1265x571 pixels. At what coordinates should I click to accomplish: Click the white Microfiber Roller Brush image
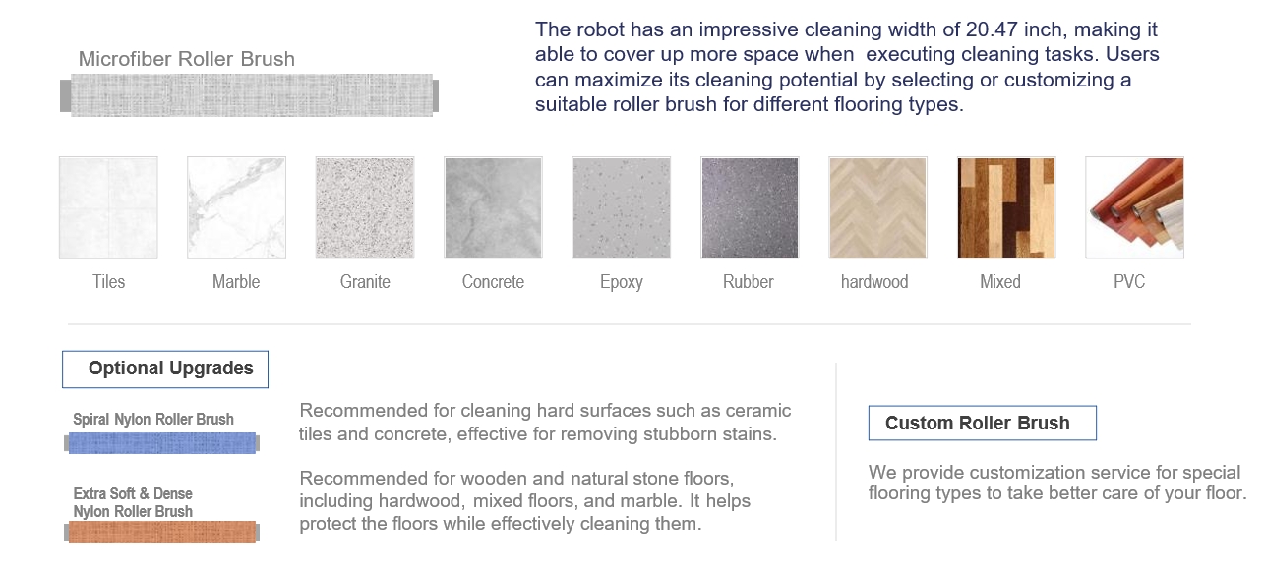[x=250, y=95]
